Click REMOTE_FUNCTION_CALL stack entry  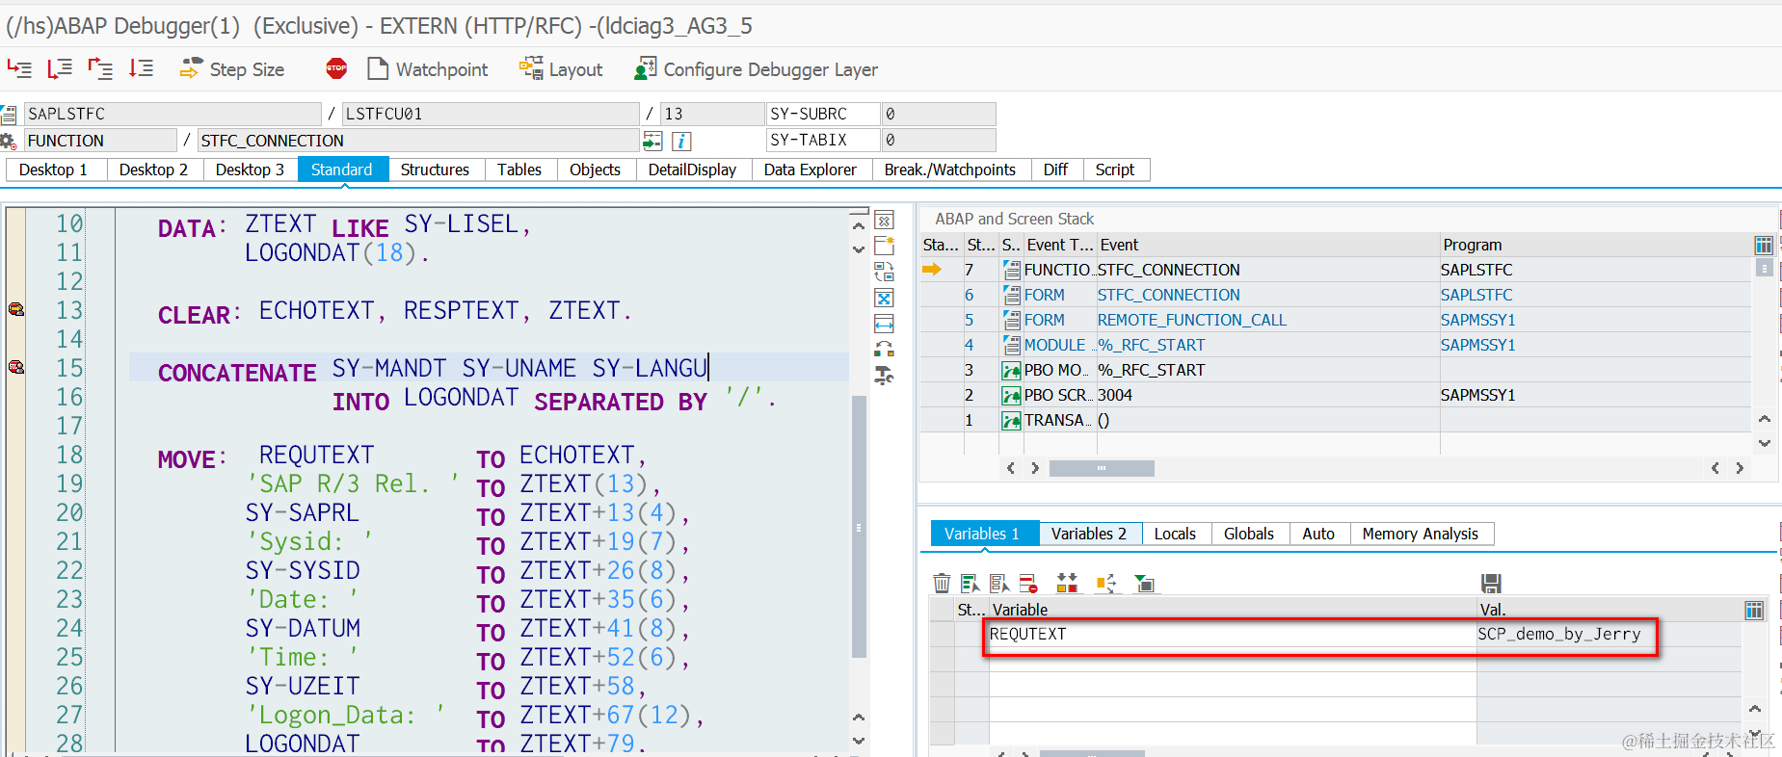1192,320
